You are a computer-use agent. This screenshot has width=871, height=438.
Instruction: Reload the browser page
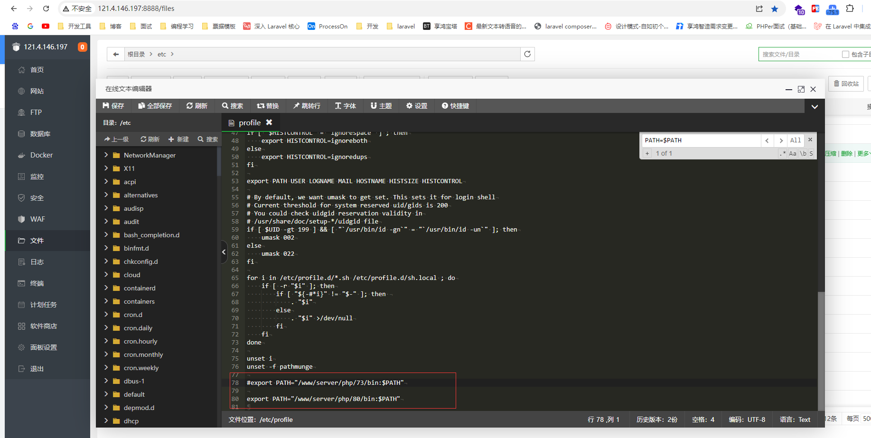[46, 9]
